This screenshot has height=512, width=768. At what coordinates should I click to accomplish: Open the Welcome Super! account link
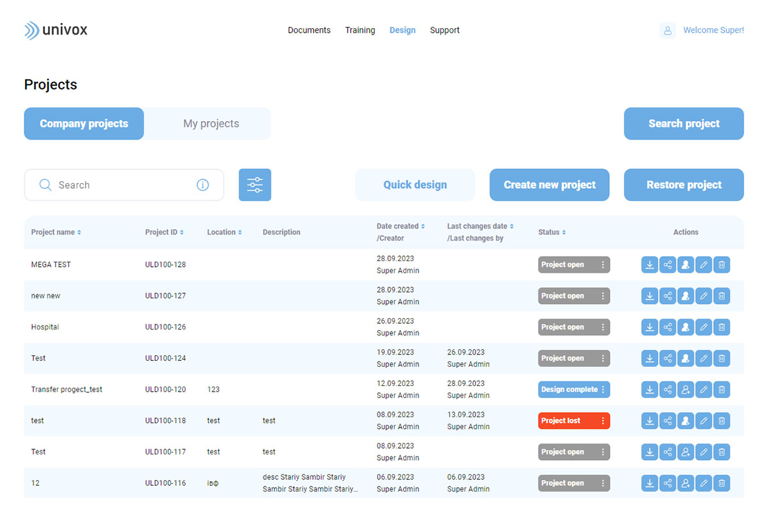(714, 30)
